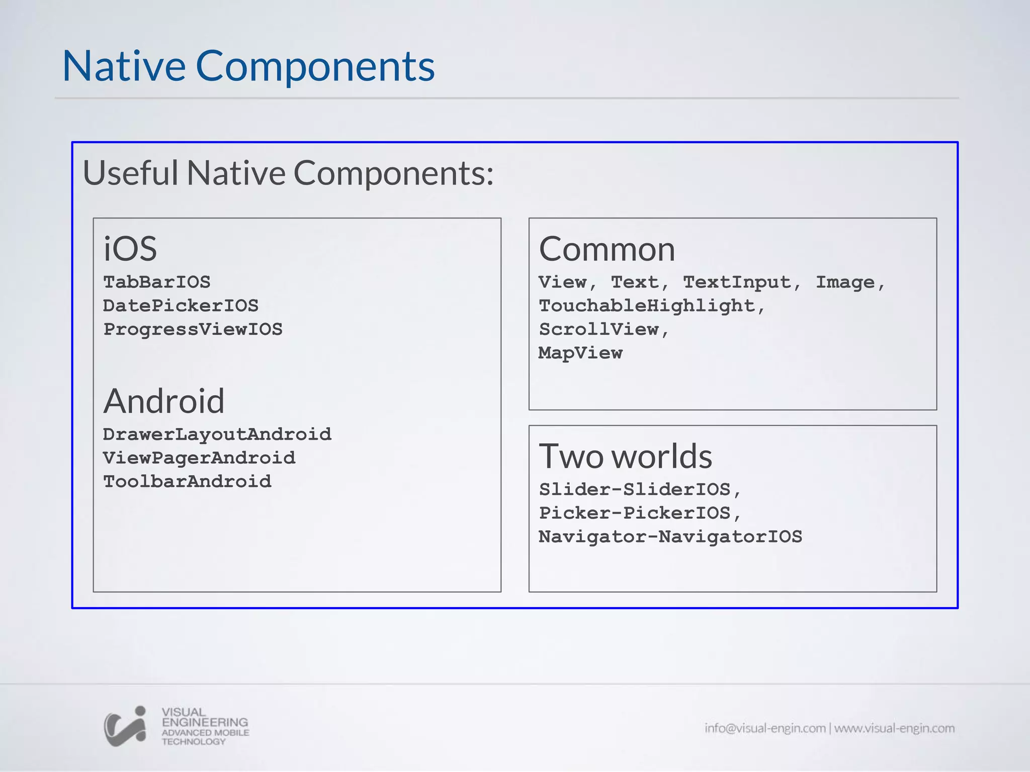
Task: Select the 'ToolbarAndroid' line
Action: point(187,481)
